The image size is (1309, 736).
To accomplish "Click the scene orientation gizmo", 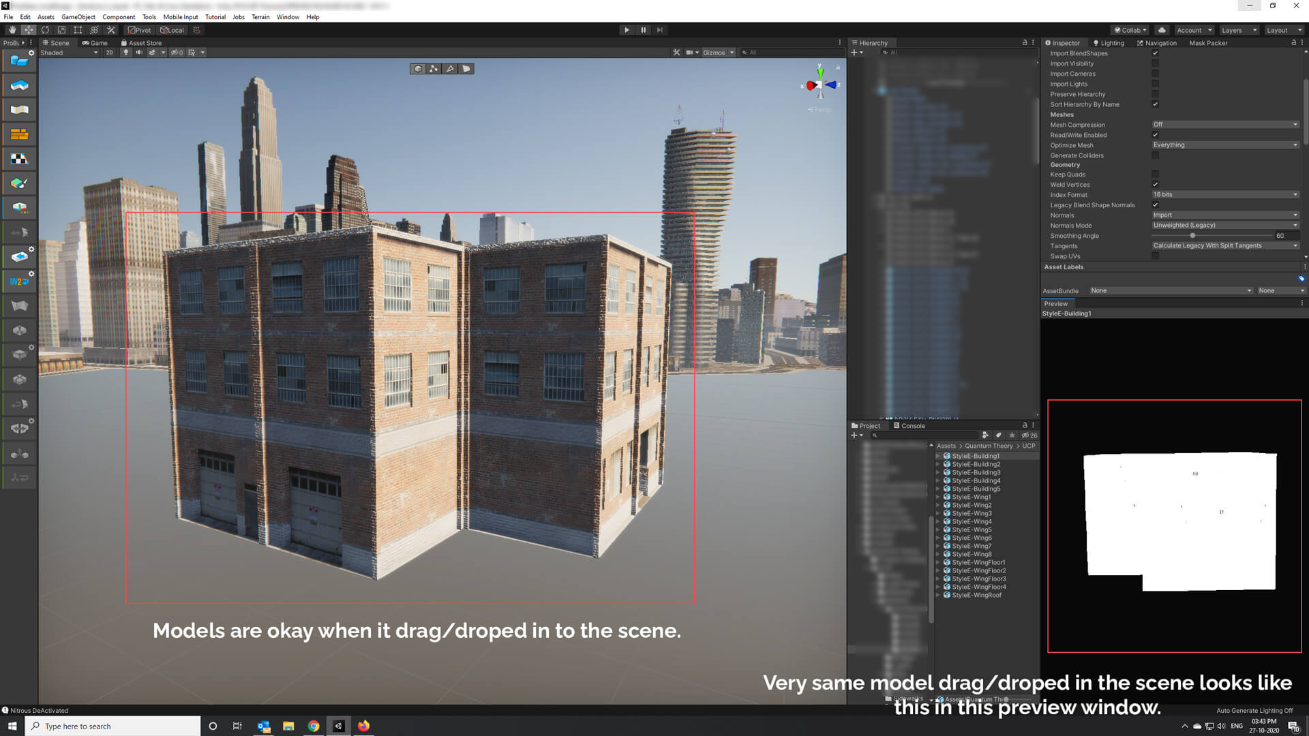I will tap(820, 85).
